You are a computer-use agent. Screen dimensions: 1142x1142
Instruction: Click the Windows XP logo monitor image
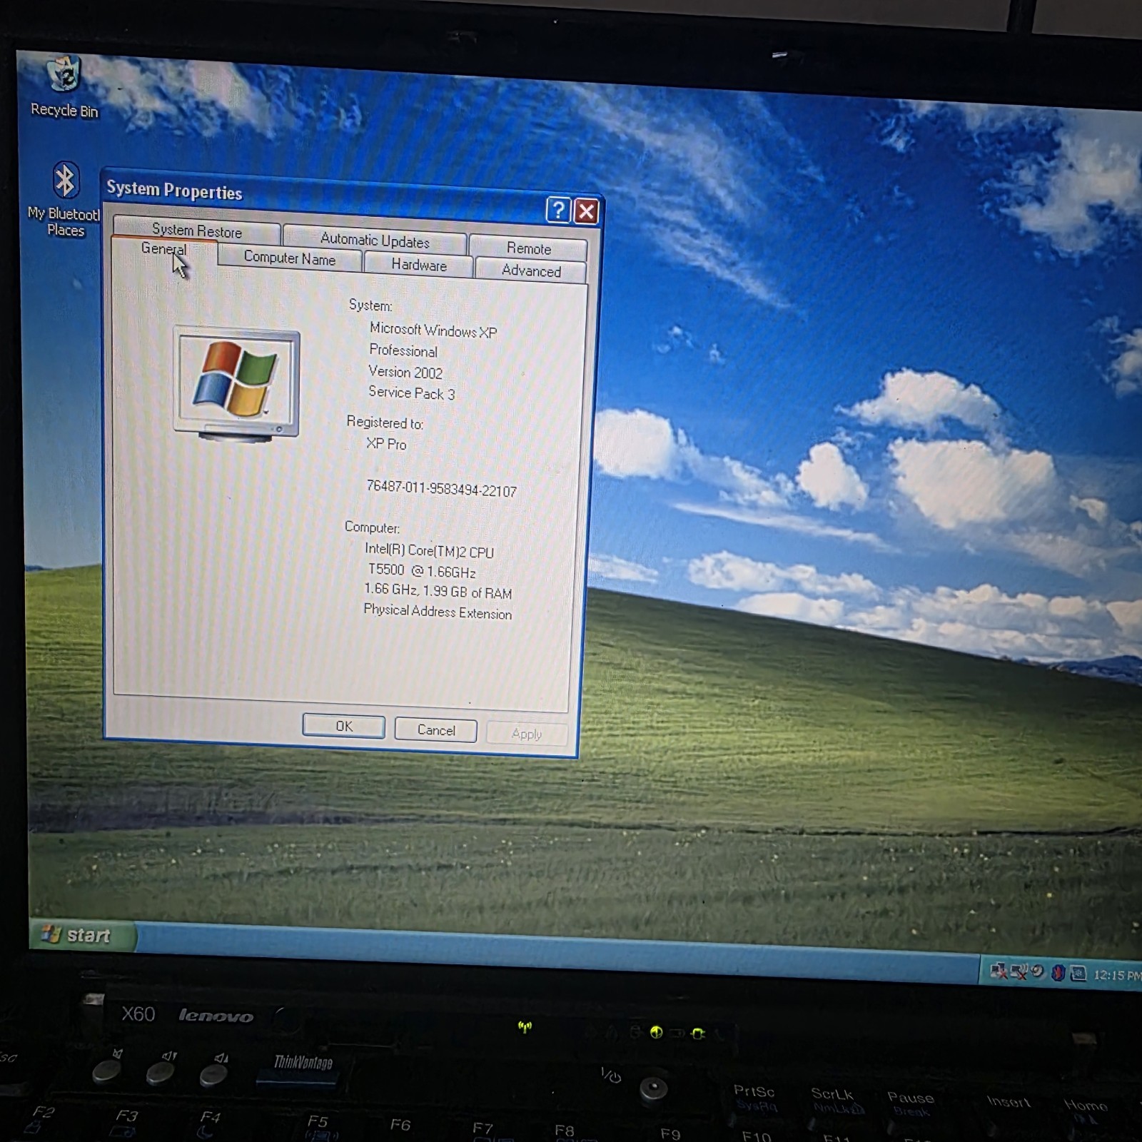click(x=236, y=384)
